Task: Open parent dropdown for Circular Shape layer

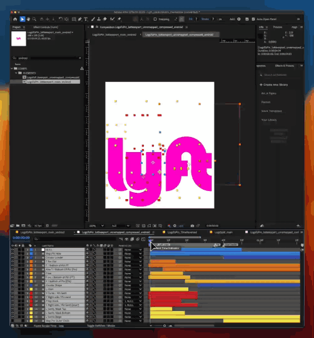Action: point(133,285)
